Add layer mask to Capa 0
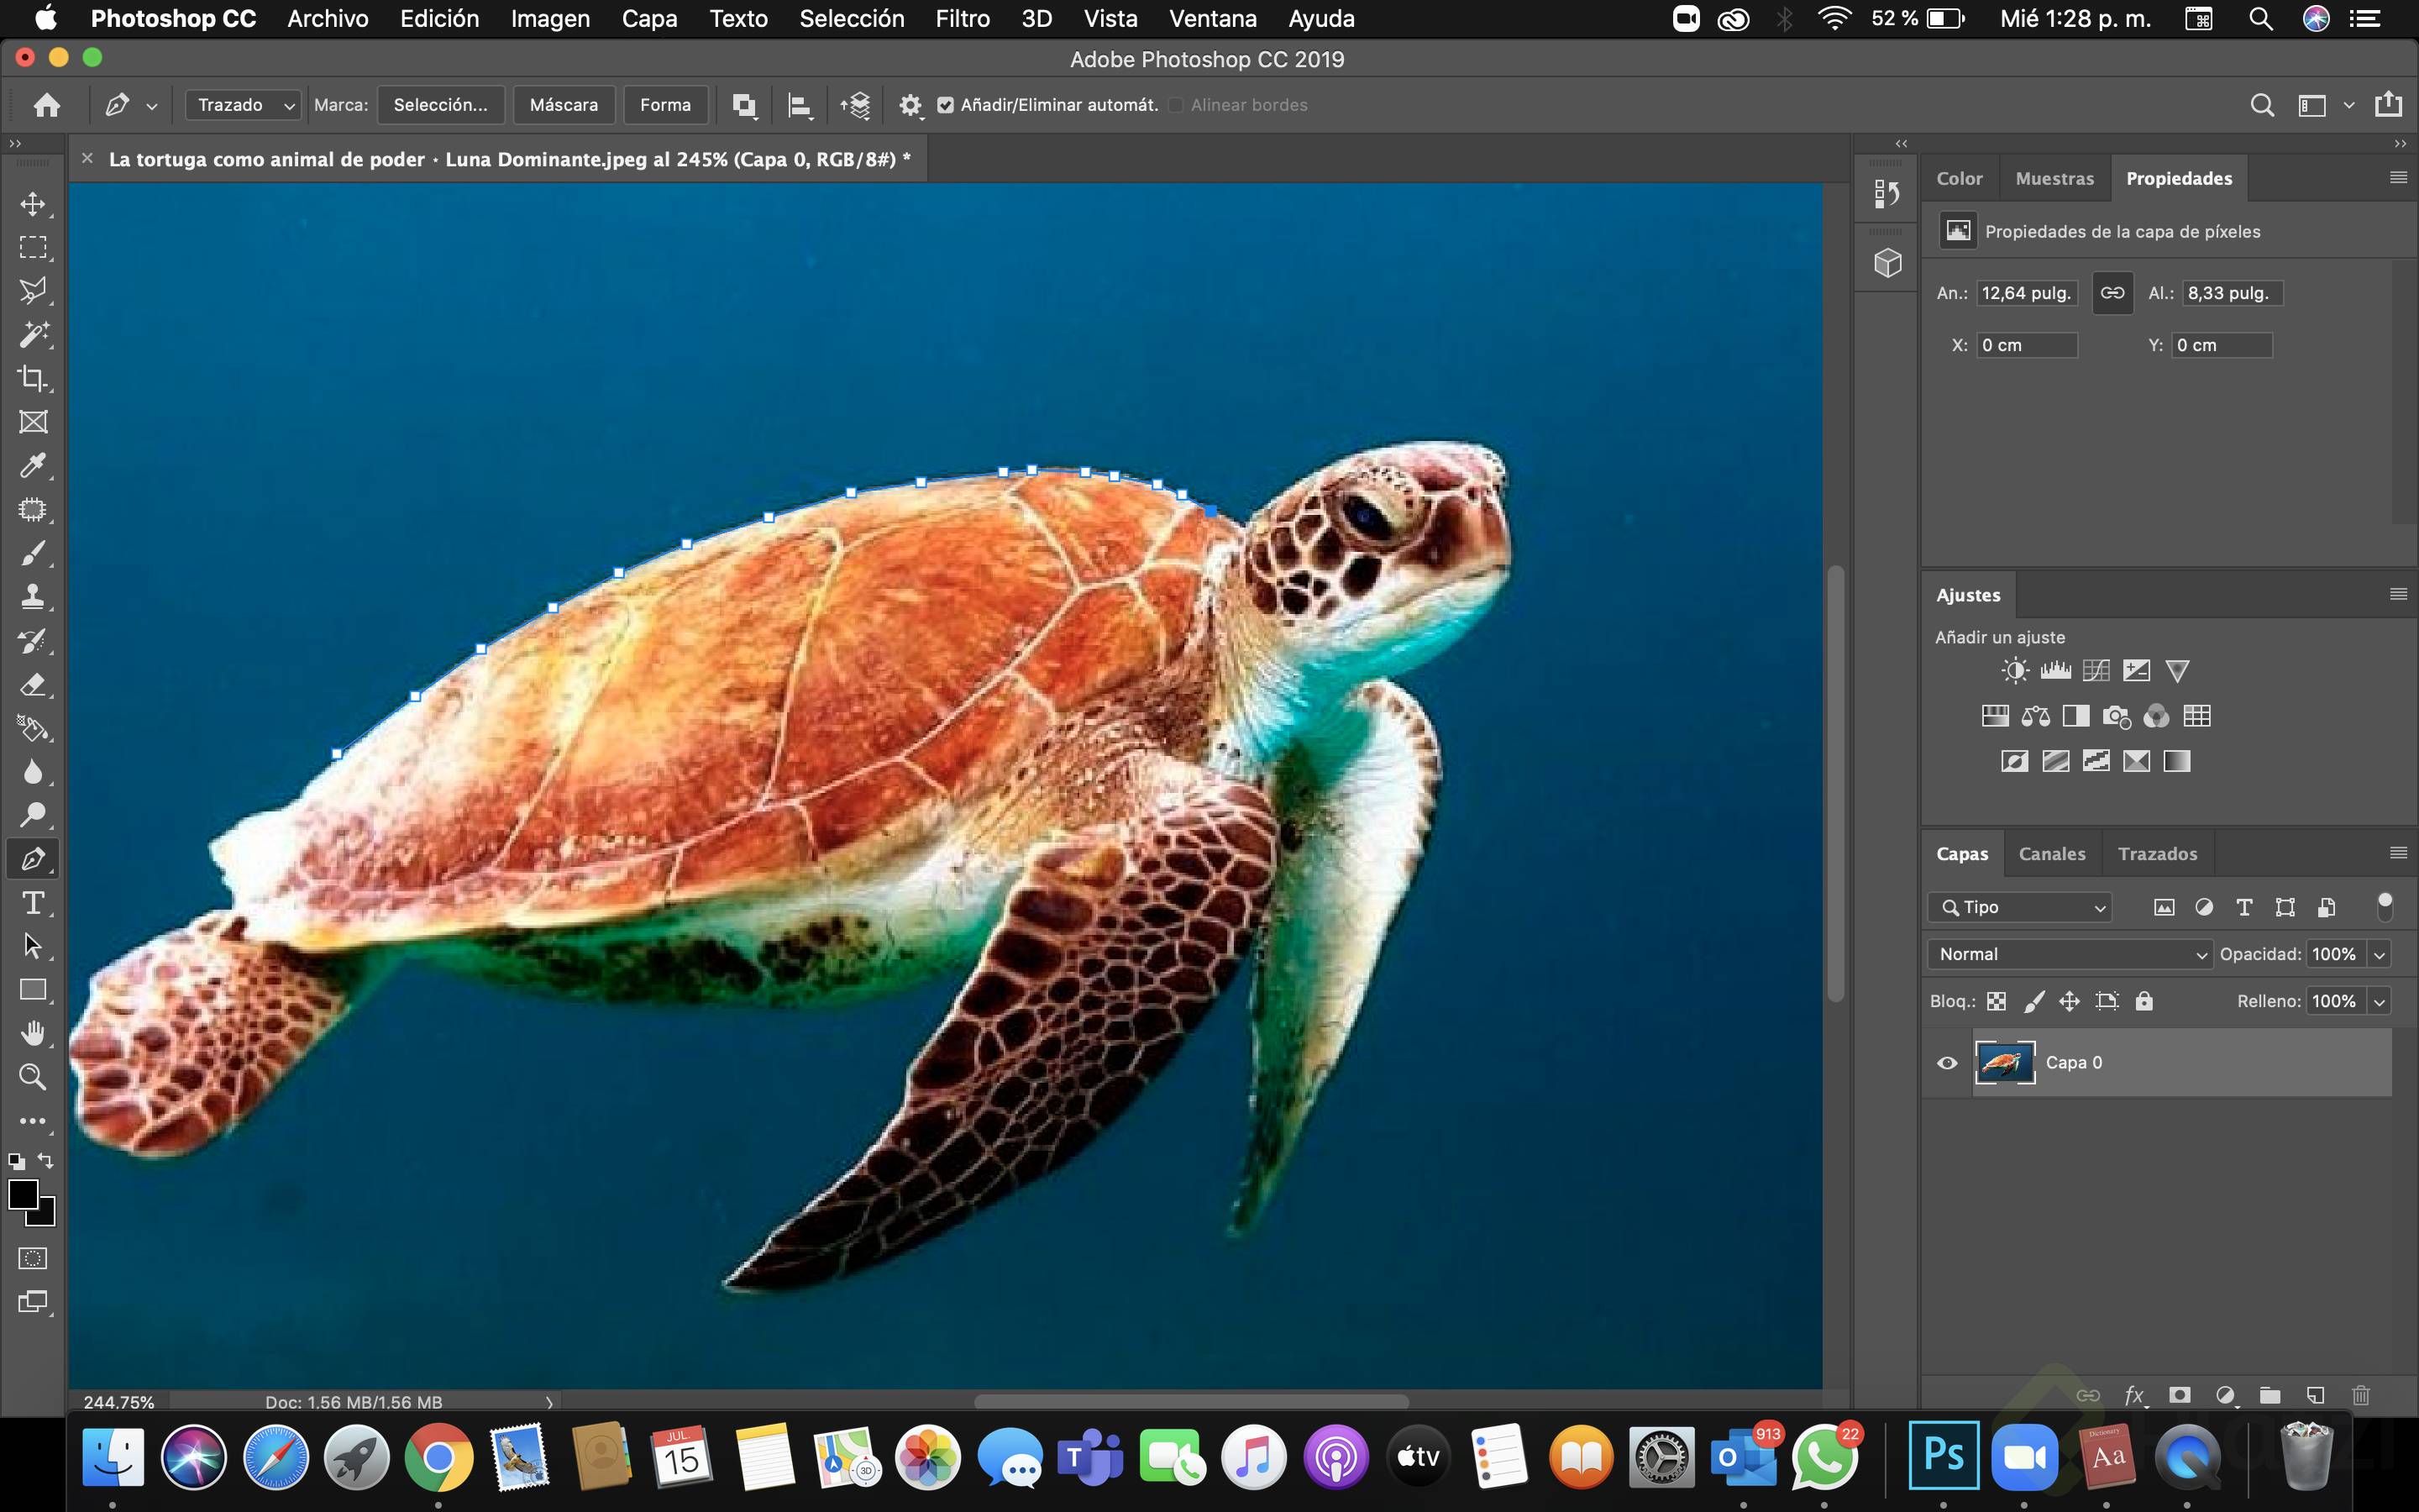 point(2180,1395)
